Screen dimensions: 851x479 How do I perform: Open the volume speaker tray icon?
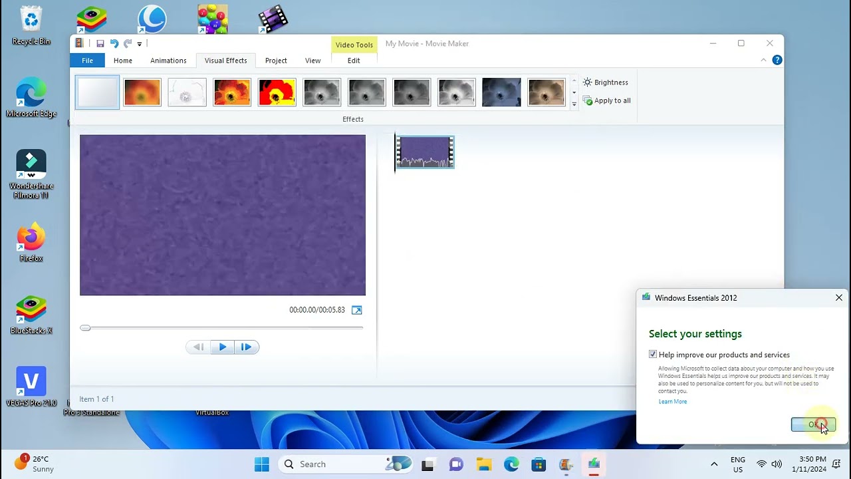pos(777,464)
